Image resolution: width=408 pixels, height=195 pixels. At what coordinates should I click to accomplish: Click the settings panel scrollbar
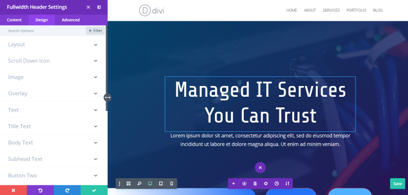[107, 68]
